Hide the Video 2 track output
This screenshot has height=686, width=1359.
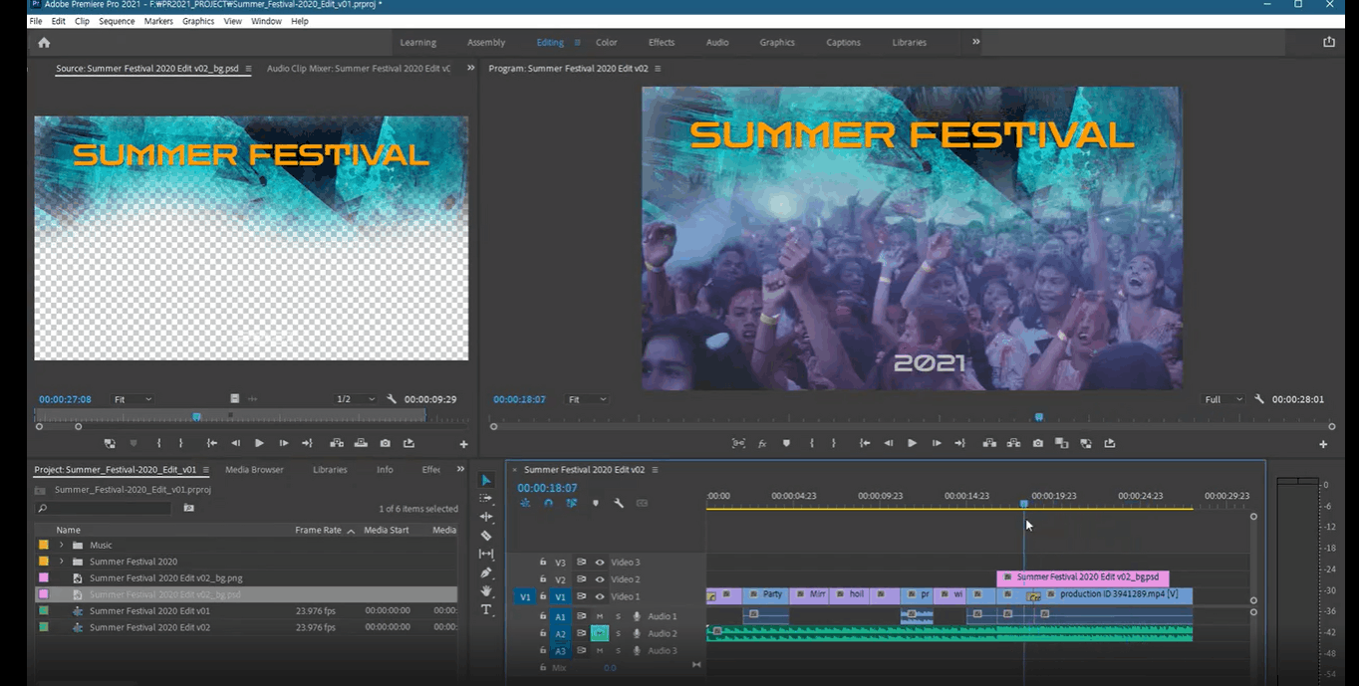click(600, 579)
